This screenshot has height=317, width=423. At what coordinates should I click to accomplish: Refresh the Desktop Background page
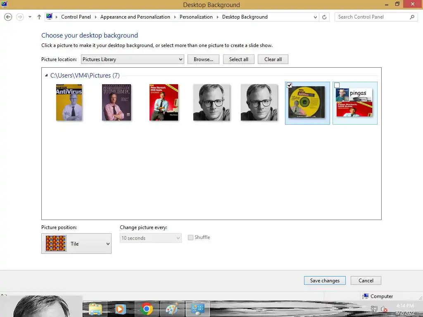pos(324,17)
